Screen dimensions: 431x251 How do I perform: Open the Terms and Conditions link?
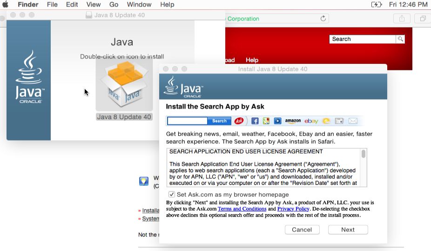coord(242,209)
